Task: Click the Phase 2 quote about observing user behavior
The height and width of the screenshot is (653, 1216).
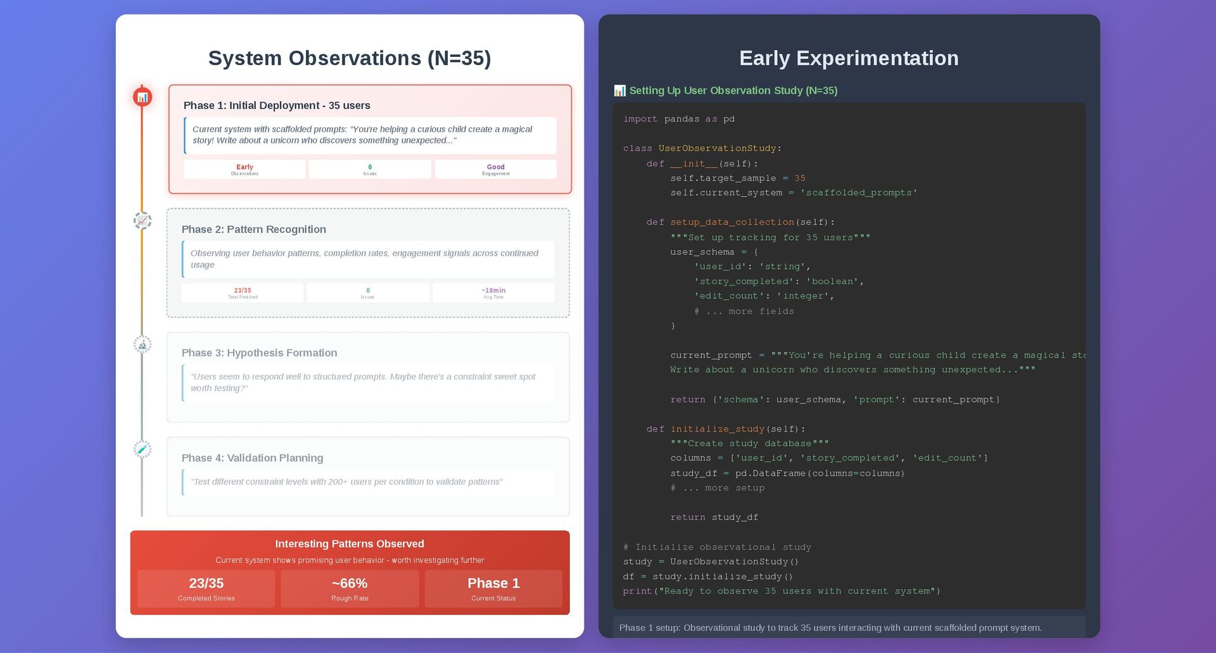Action: (x=368, y=259)
